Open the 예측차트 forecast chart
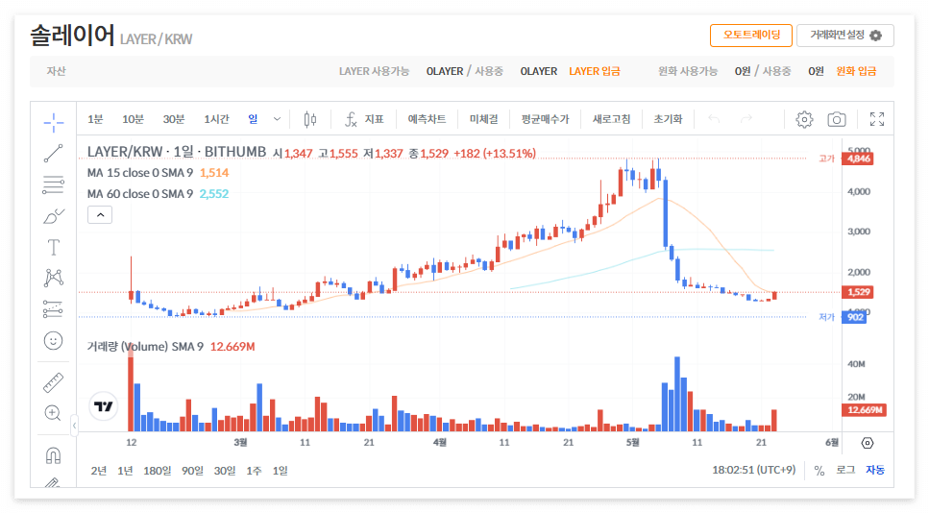 427,120
